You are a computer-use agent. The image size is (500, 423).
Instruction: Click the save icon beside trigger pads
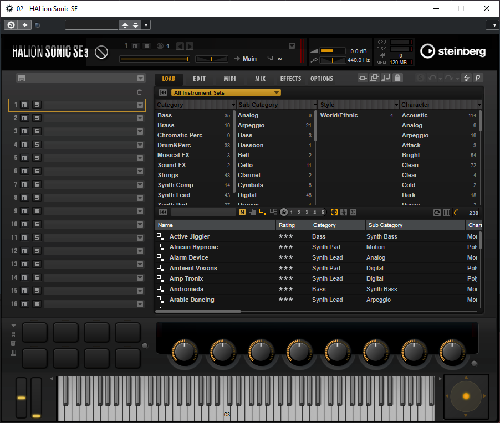[x=13, y=334]
